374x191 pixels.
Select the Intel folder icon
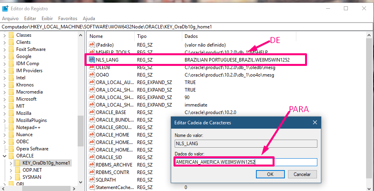(x=11, y=78)
